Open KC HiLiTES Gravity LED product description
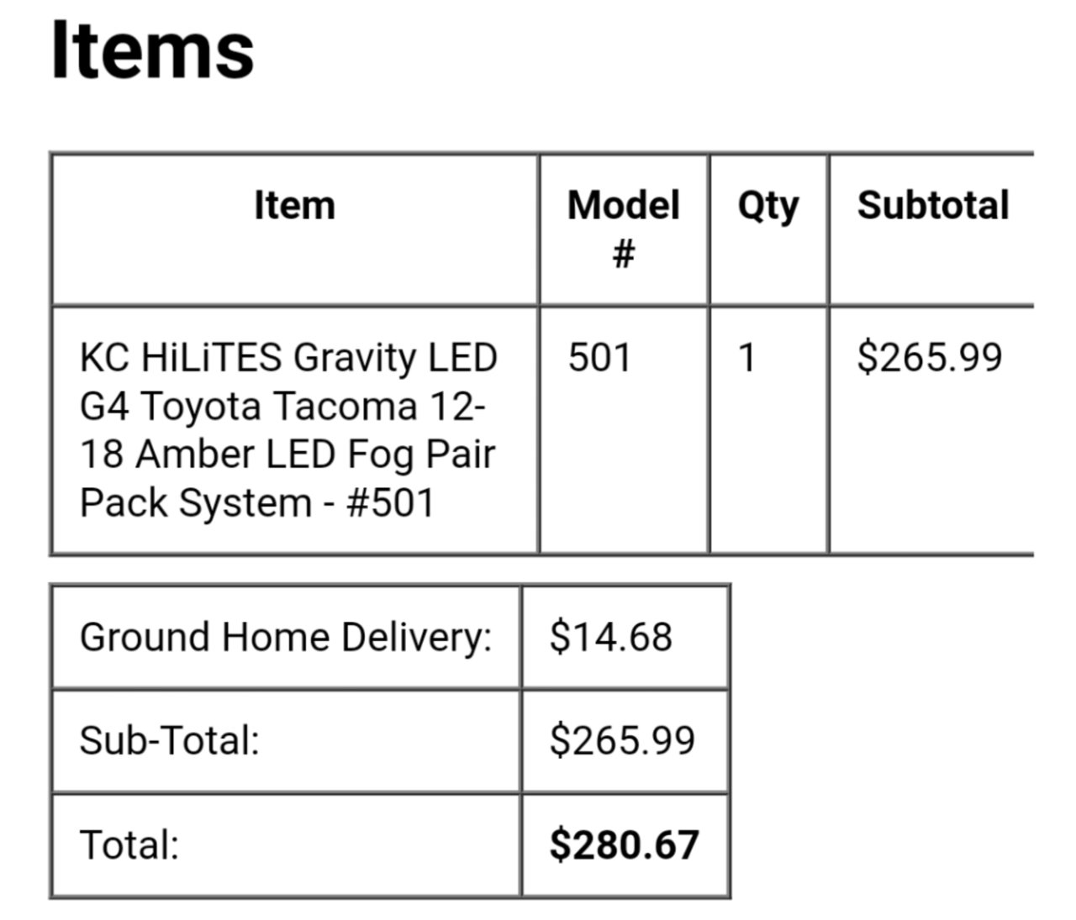The image size is (1076, 920). point(288,429)
